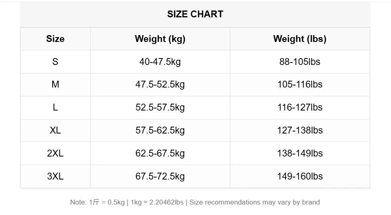
Task: Click the 138-149lbs cell
Action: tap(300, 154)
